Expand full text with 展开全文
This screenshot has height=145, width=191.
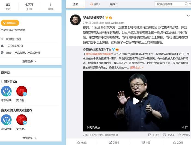[137, 67]
